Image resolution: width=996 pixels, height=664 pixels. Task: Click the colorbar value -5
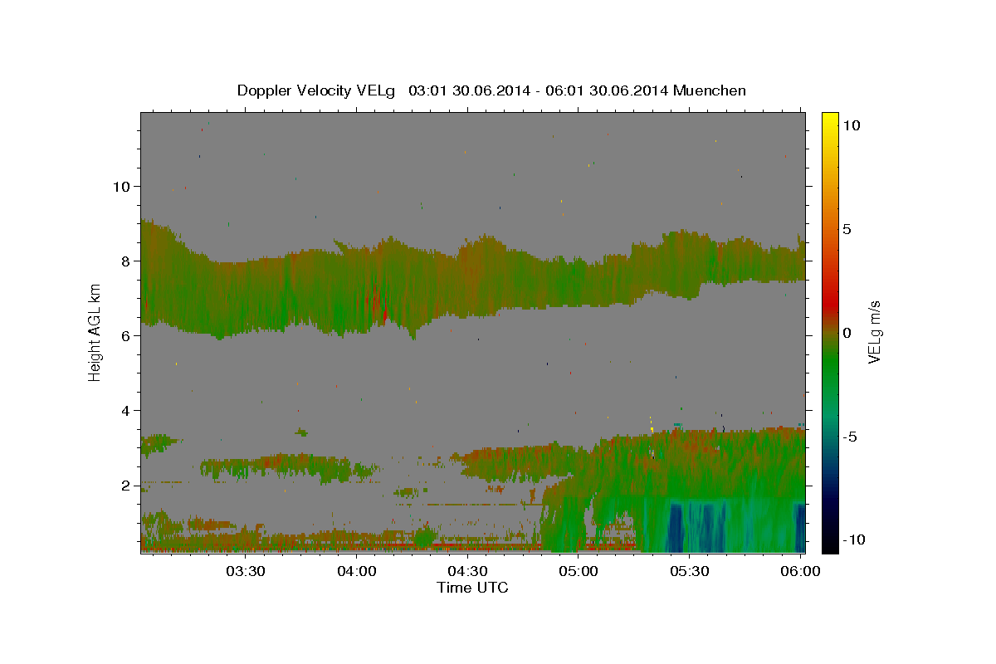[x=849, y=437]
